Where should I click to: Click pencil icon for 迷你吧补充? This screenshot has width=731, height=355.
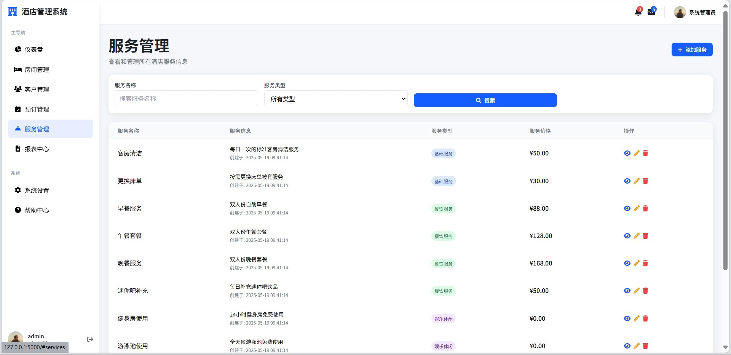pos(636,291)
